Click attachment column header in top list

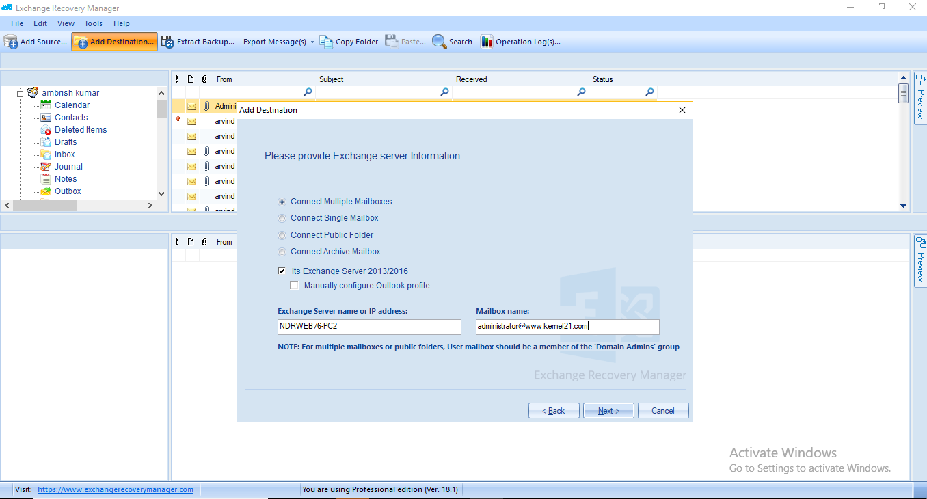click(204, 79)
